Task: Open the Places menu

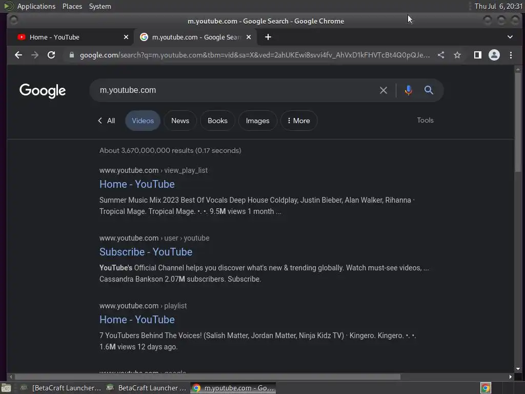Action: click(x=72, y=6)
